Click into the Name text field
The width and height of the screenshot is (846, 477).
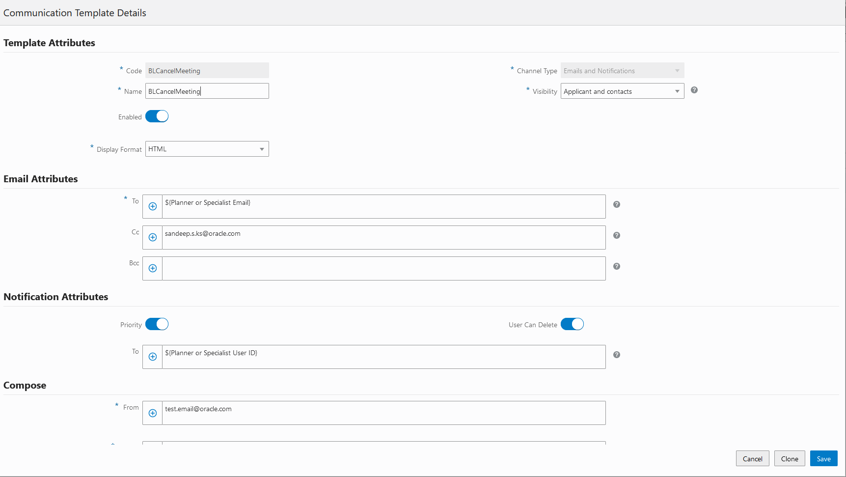207,91
